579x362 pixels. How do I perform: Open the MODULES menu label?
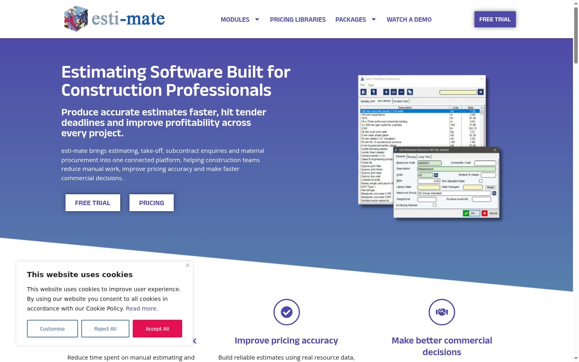pos(235,19)
